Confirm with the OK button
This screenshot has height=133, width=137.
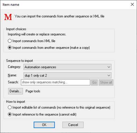click(x=44, y=125)
